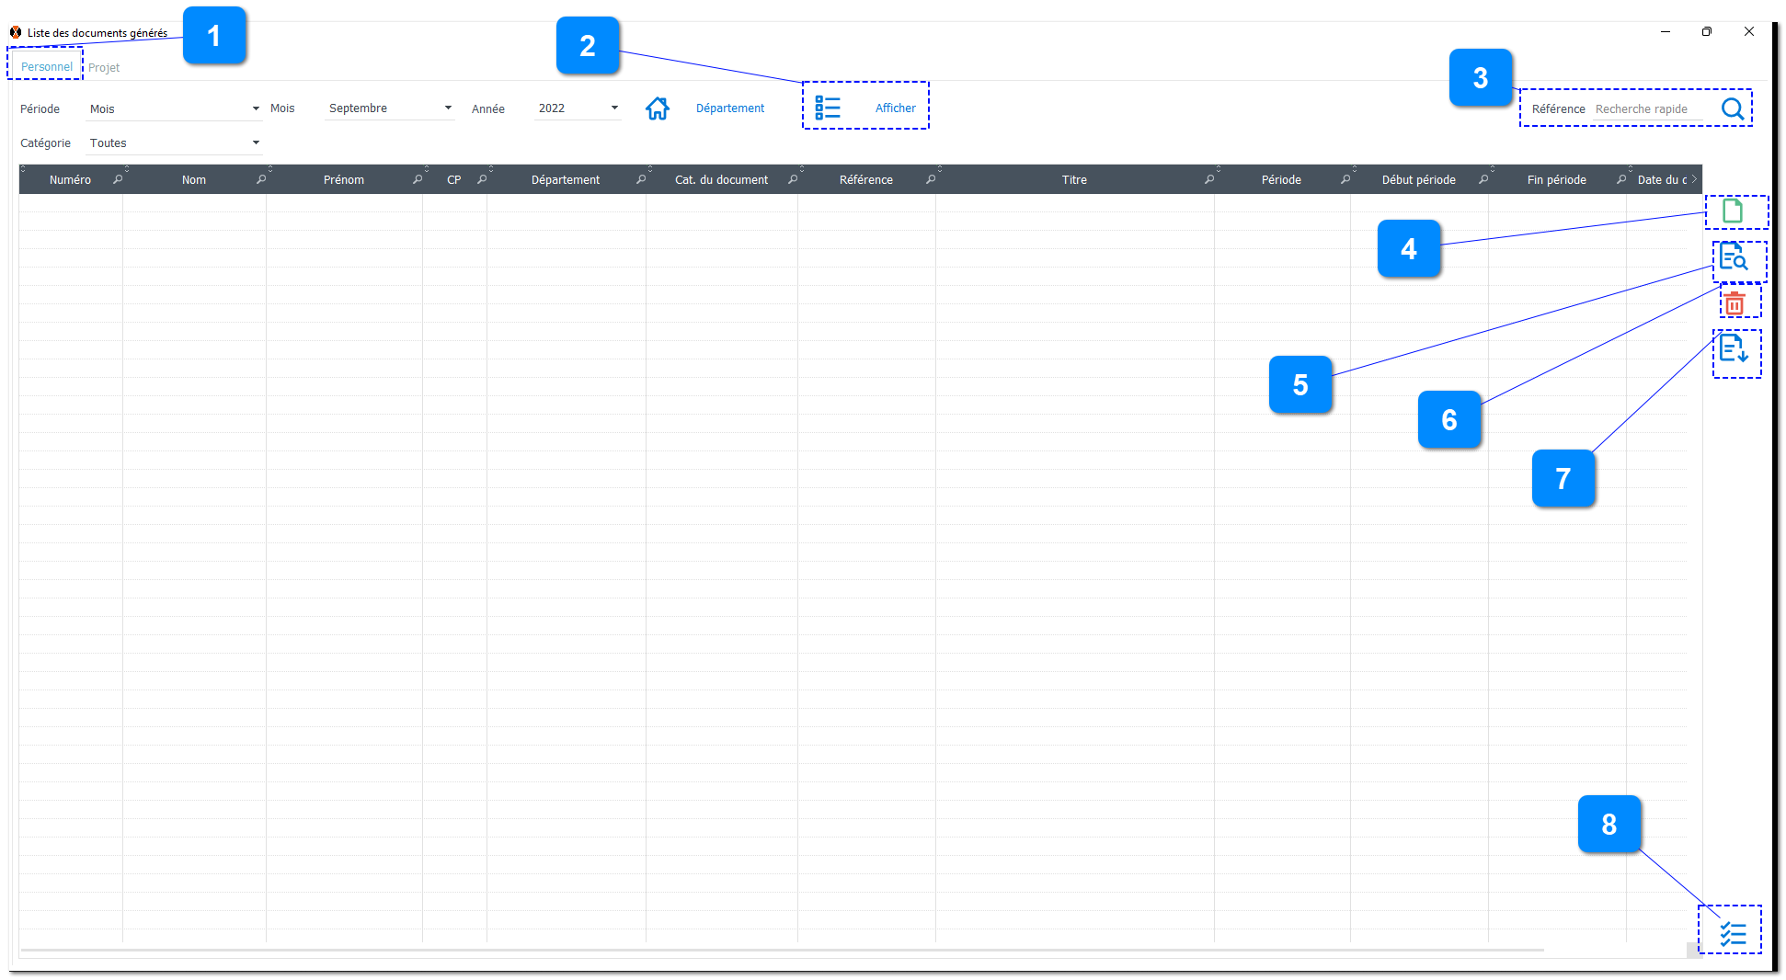Click the document preview magnifier icon
This screenshot has width=1786, height=980.
click(x=1733, y=256)
